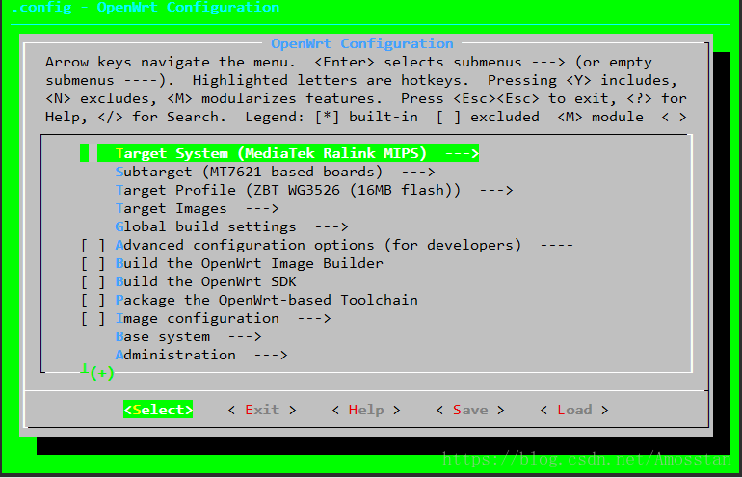Expand the Administration submenu arrow

(x=271, y=355)
